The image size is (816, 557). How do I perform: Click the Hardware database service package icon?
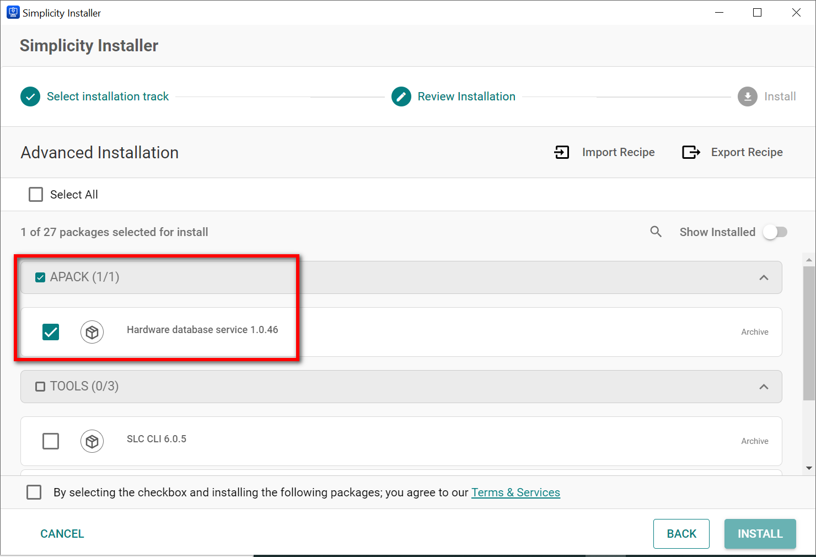coord(92,332)
